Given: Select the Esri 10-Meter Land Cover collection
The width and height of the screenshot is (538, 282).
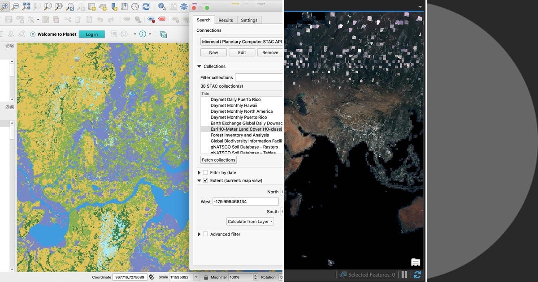Looking at the screenshot, I should click(245, 129).
